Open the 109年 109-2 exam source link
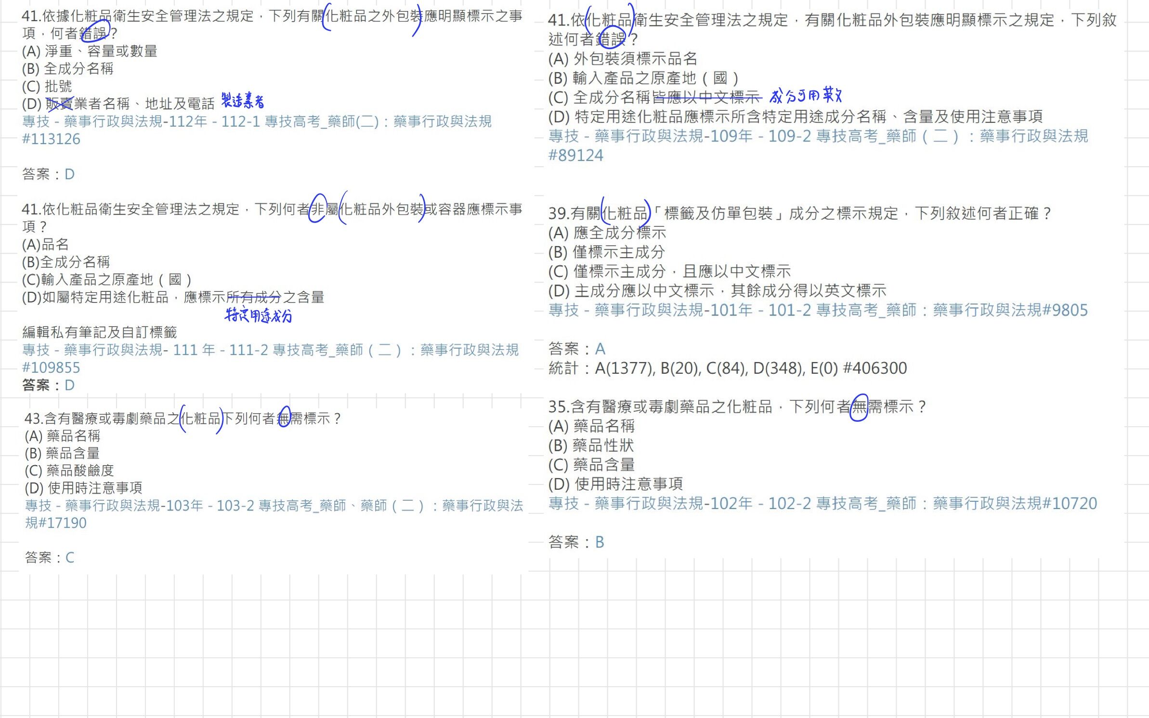The image size is (1149, 718). [x=817, y=136]
